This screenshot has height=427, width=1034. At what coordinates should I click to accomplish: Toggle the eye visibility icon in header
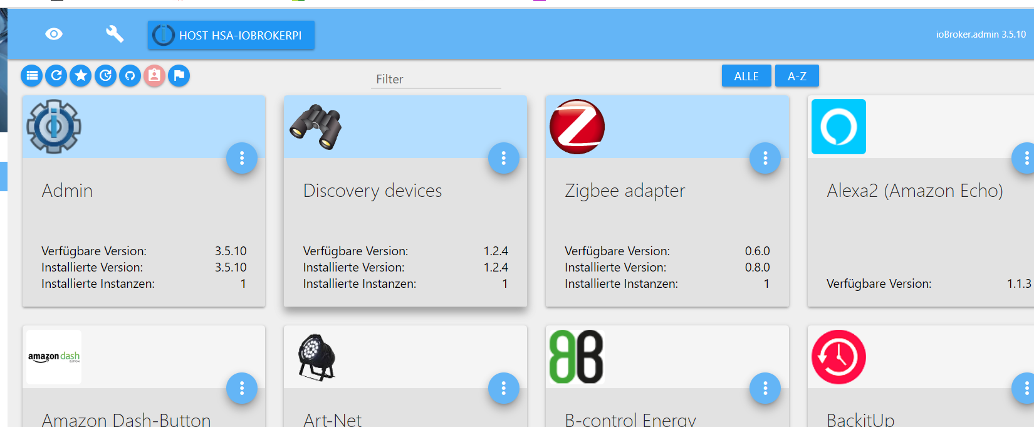54,34
